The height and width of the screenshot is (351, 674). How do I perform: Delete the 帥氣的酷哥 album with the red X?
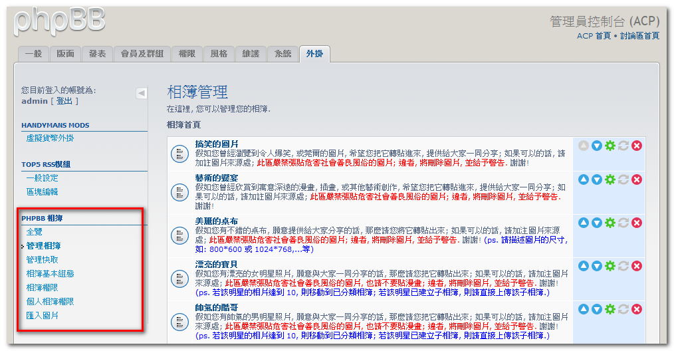(x=637, y=309)
